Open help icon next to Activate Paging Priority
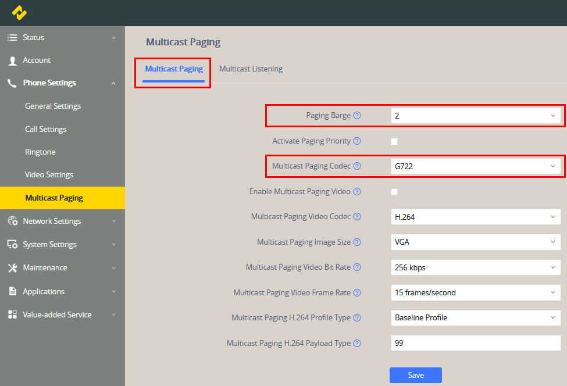Screen dimensions: 567x386 click(357, 141)
